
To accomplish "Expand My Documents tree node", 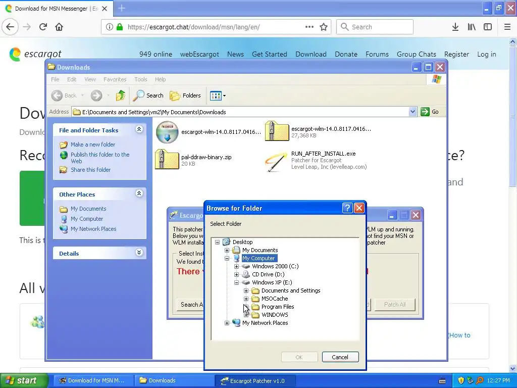I will [x=227, y=250].
